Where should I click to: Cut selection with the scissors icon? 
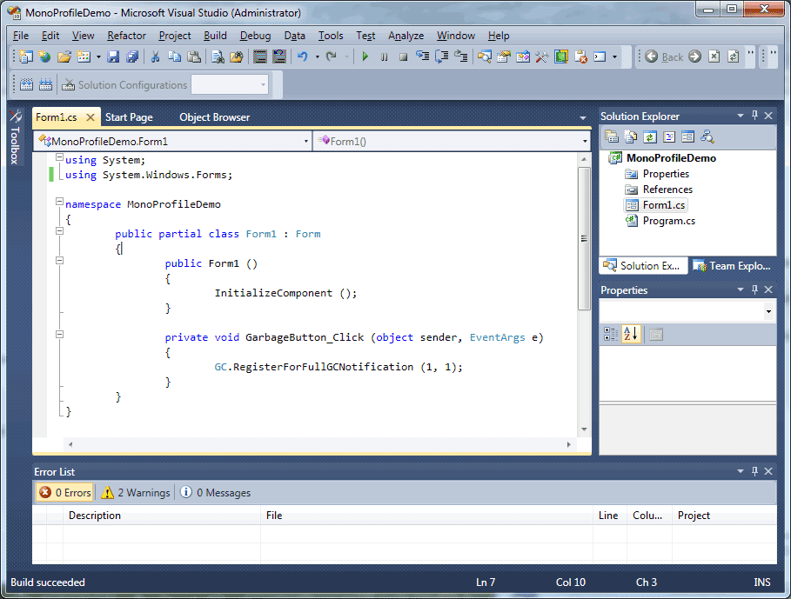pos(156,57)
